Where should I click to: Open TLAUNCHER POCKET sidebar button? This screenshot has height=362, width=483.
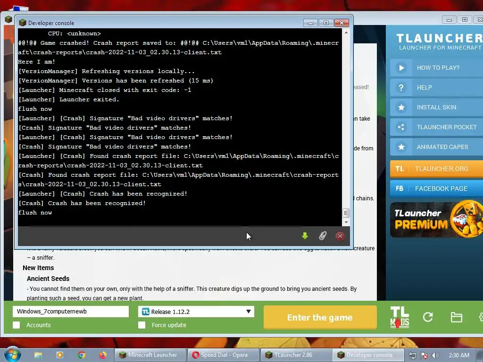[436, 127]
